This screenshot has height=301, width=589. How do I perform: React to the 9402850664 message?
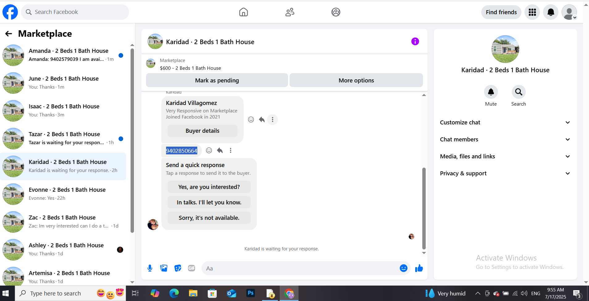pyautogui.click(x=209, y=150)
